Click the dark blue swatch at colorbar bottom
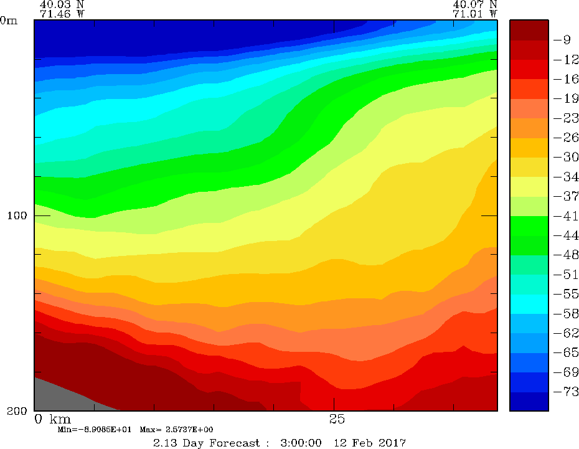 (x=529, y=402)
